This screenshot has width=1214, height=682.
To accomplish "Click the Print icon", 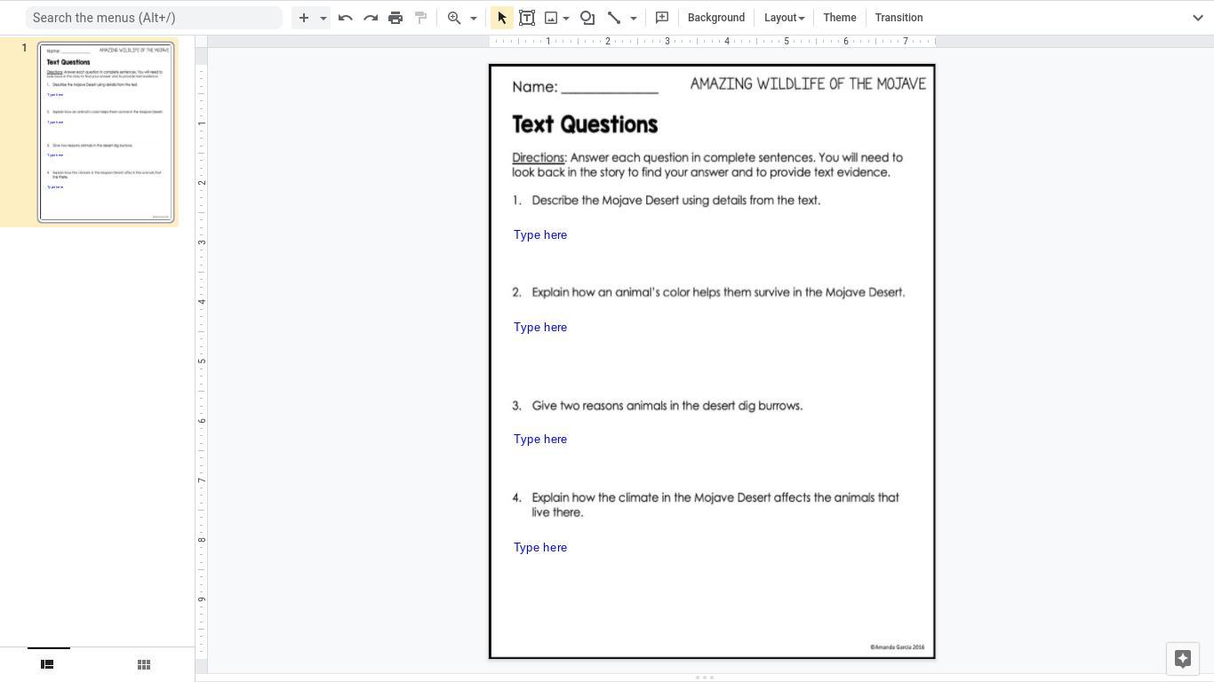I will 395,18.
